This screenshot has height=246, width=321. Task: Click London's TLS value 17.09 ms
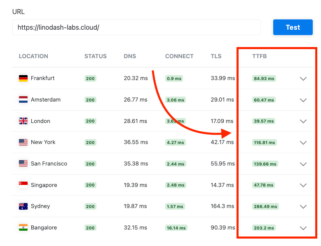click(x=222, y=121)
